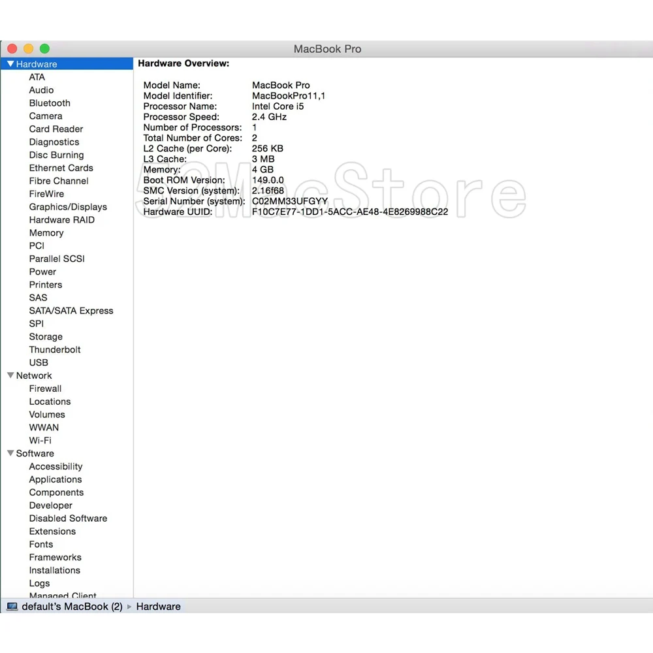Open Accessibility under Software

tap(56, 466)
